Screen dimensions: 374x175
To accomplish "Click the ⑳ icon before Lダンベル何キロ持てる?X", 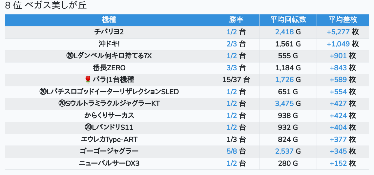I will (70, 56).
